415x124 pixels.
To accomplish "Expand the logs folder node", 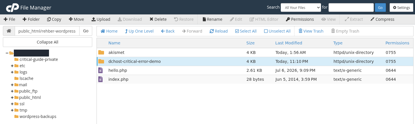I will pos(12,72).
